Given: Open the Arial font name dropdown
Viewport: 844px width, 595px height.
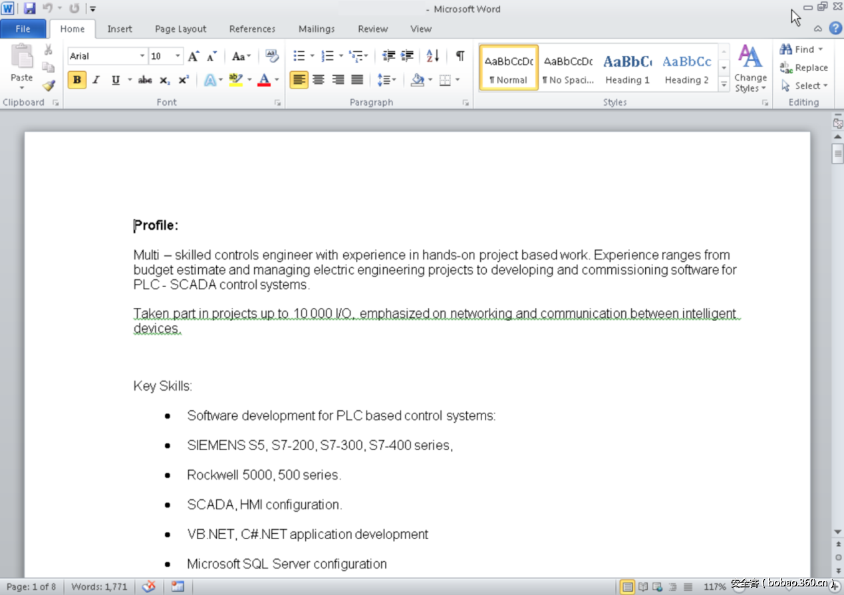Looking at the screenshot, I should point(142,57).
